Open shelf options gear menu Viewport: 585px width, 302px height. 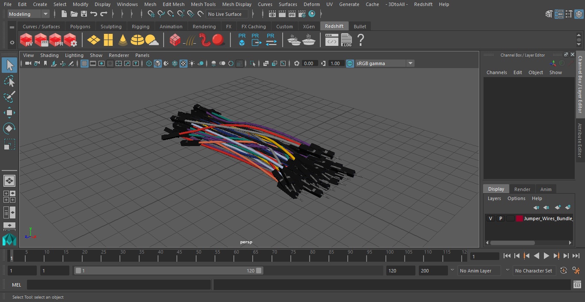point(12,42)
